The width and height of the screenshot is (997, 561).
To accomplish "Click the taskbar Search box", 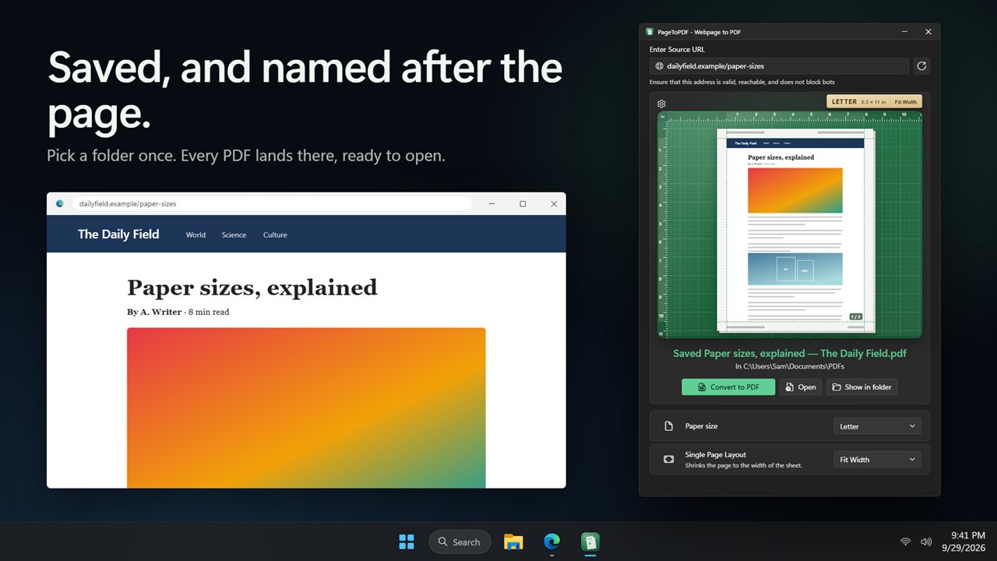I will coord(460,542).
